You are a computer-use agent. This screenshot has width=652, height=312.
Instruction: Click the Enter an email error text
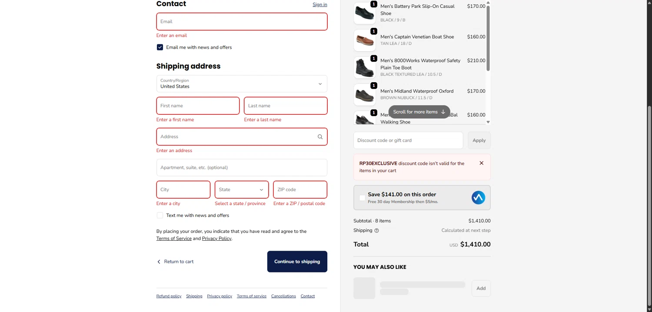[172, 36]
